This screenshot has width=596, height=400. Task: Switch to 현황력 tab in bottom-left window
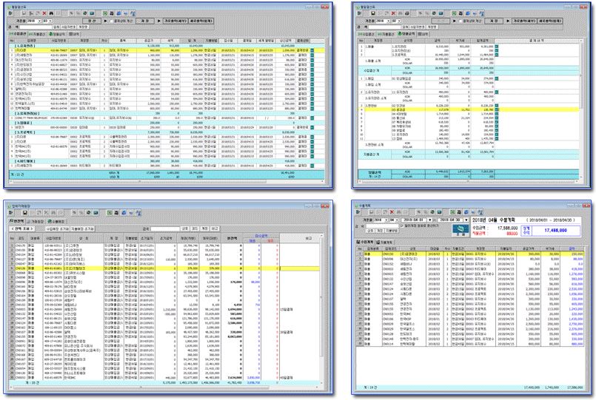pos(16,220)
